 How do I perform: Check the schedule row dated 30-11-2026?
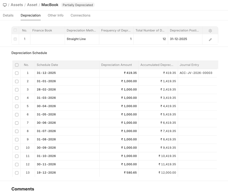click(17, 164)
